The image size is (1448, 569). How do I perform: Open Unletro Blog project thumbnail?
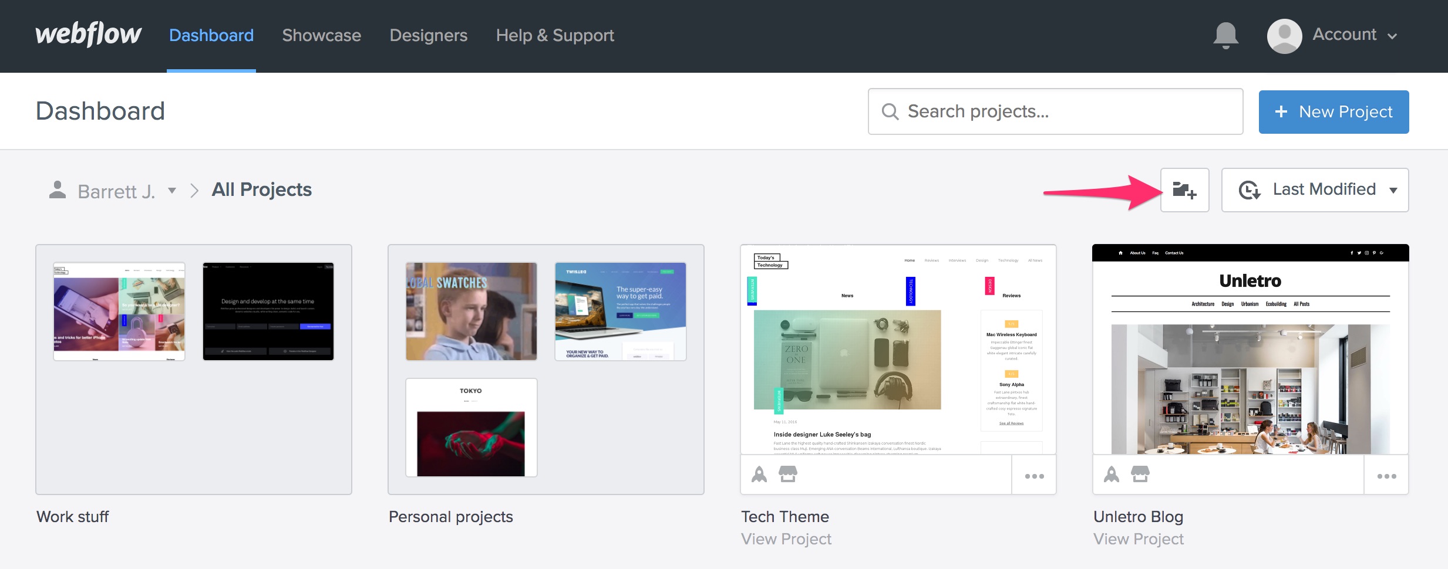pos(1250,349)
